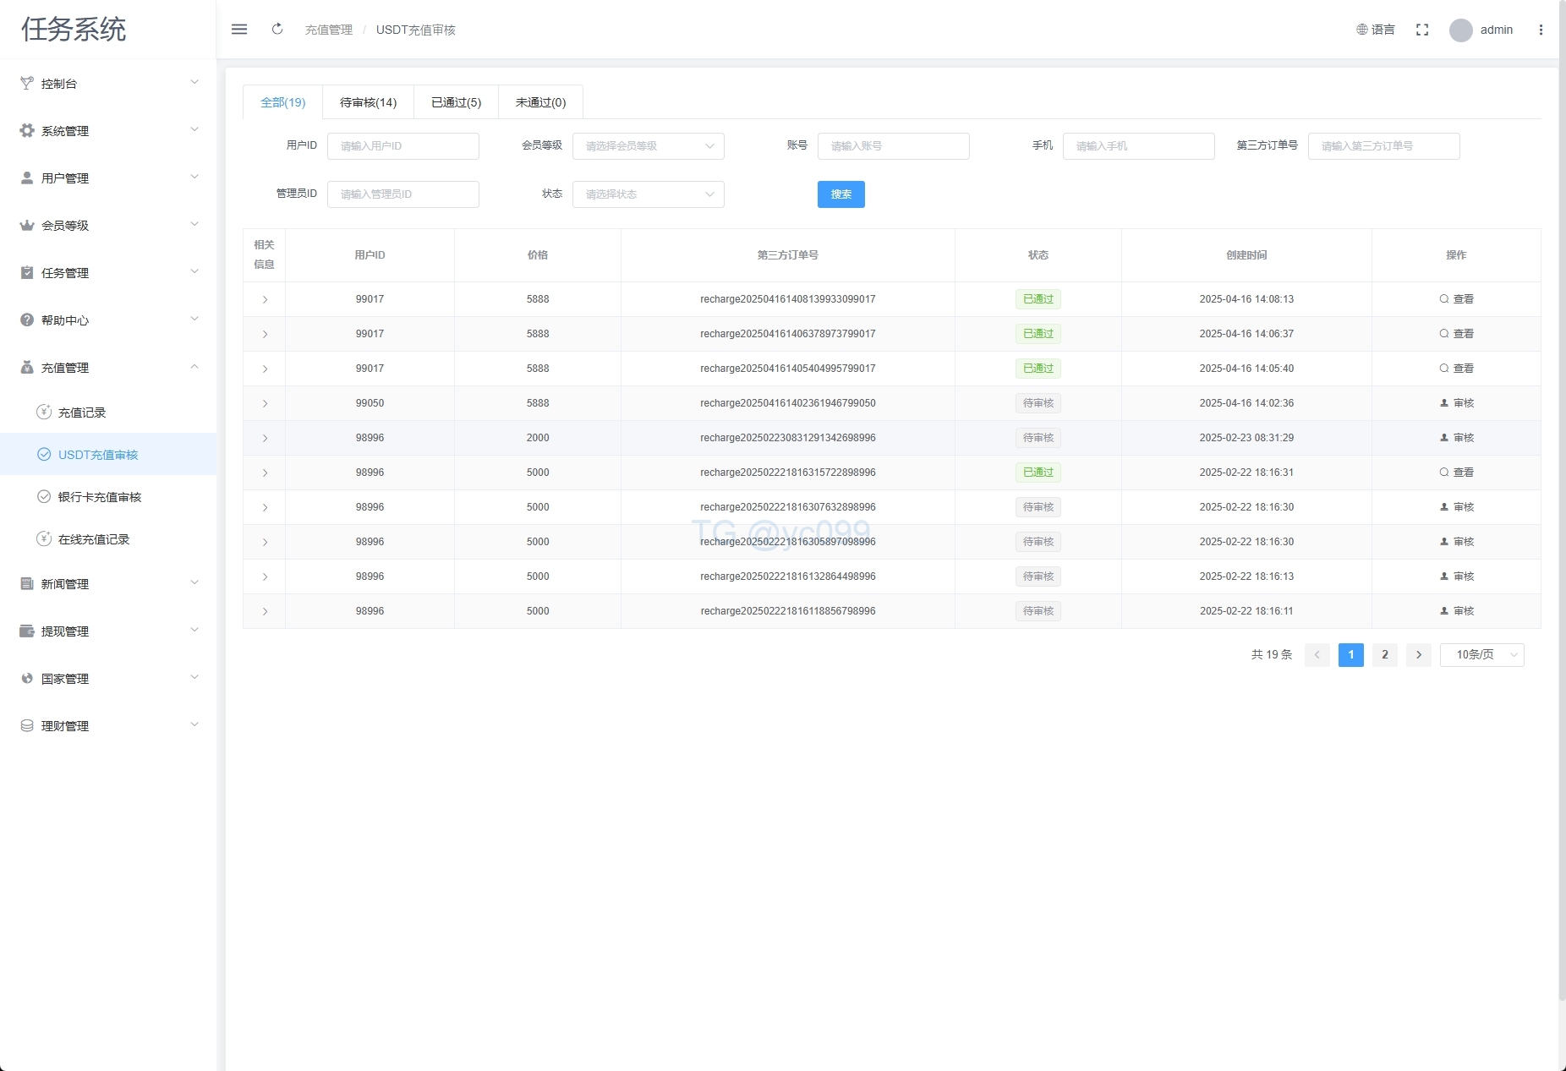Click the three-dot more options icon
1566x1071 pixels.
pos(1541,30)
